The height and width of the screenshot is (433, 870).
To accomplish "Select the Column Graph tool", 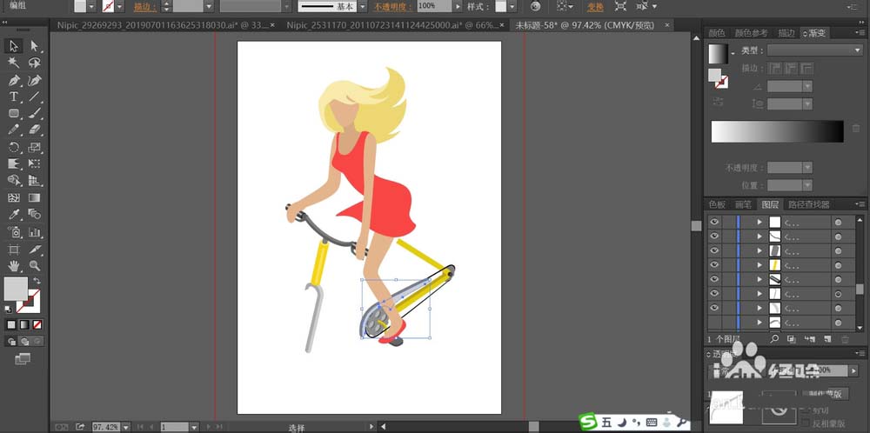I will pos(35,232).
